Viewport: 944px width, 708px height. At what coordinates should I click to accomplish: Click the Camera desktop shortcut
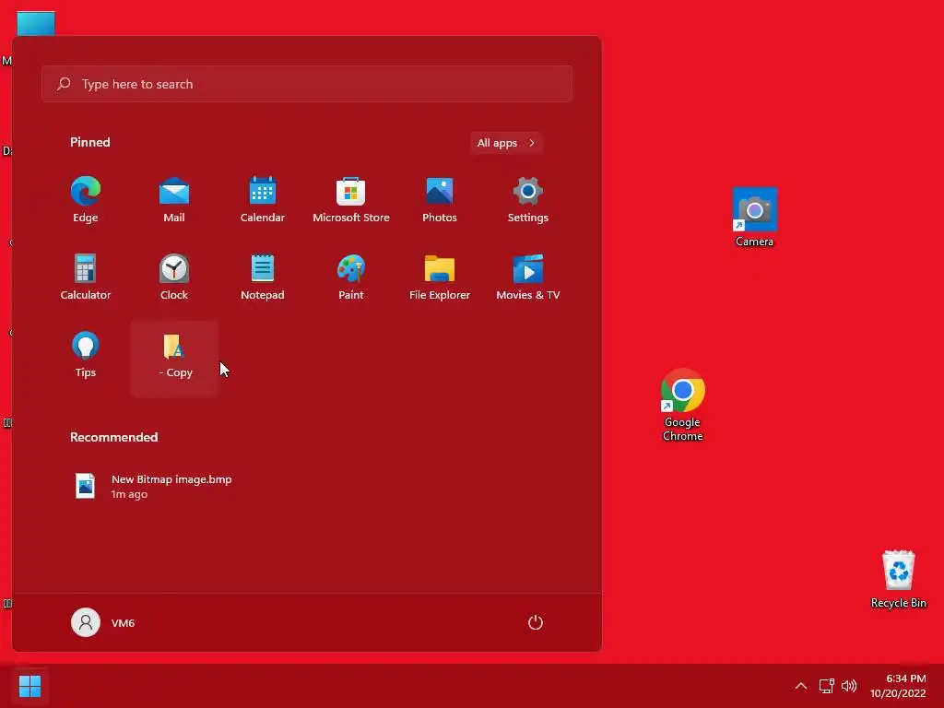(x=754, y=218)
